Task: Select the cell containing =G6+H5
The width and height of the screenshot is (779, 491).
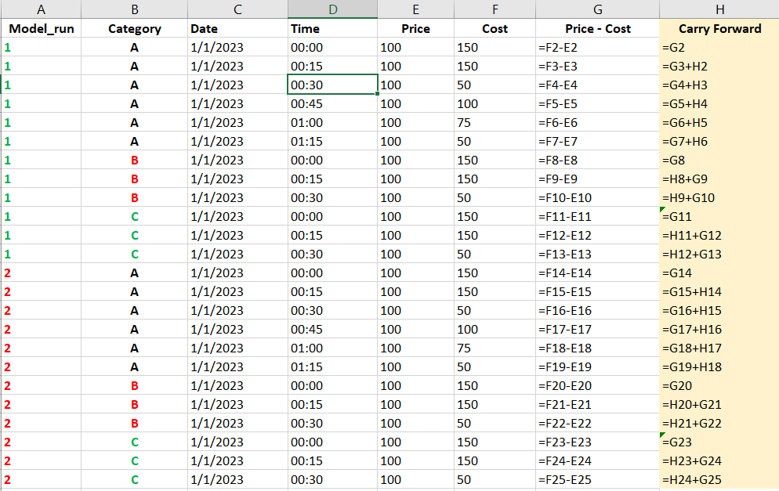Action: click(x=719, y=123)
